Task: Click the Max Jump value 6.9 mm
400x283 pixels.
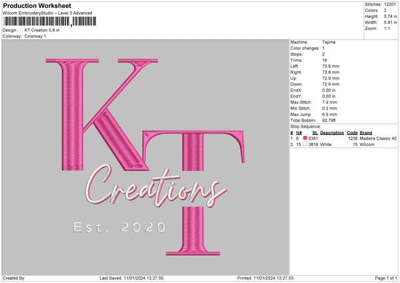Action: [x=329, y=114]
